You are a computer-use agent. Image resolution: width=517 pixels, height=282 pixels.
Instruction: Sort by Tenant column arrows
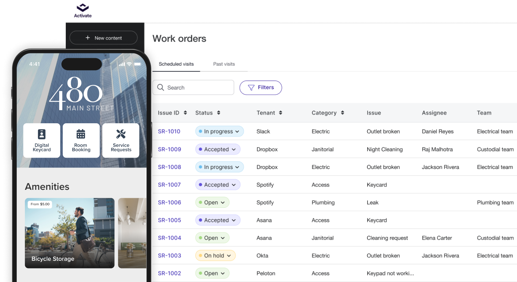281,113
